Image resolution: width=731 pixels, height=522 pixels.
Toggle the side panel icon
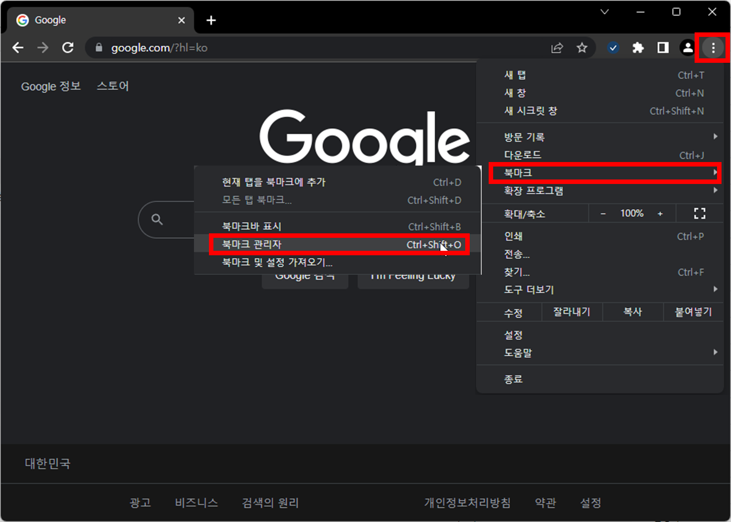(x=663, y=48)
